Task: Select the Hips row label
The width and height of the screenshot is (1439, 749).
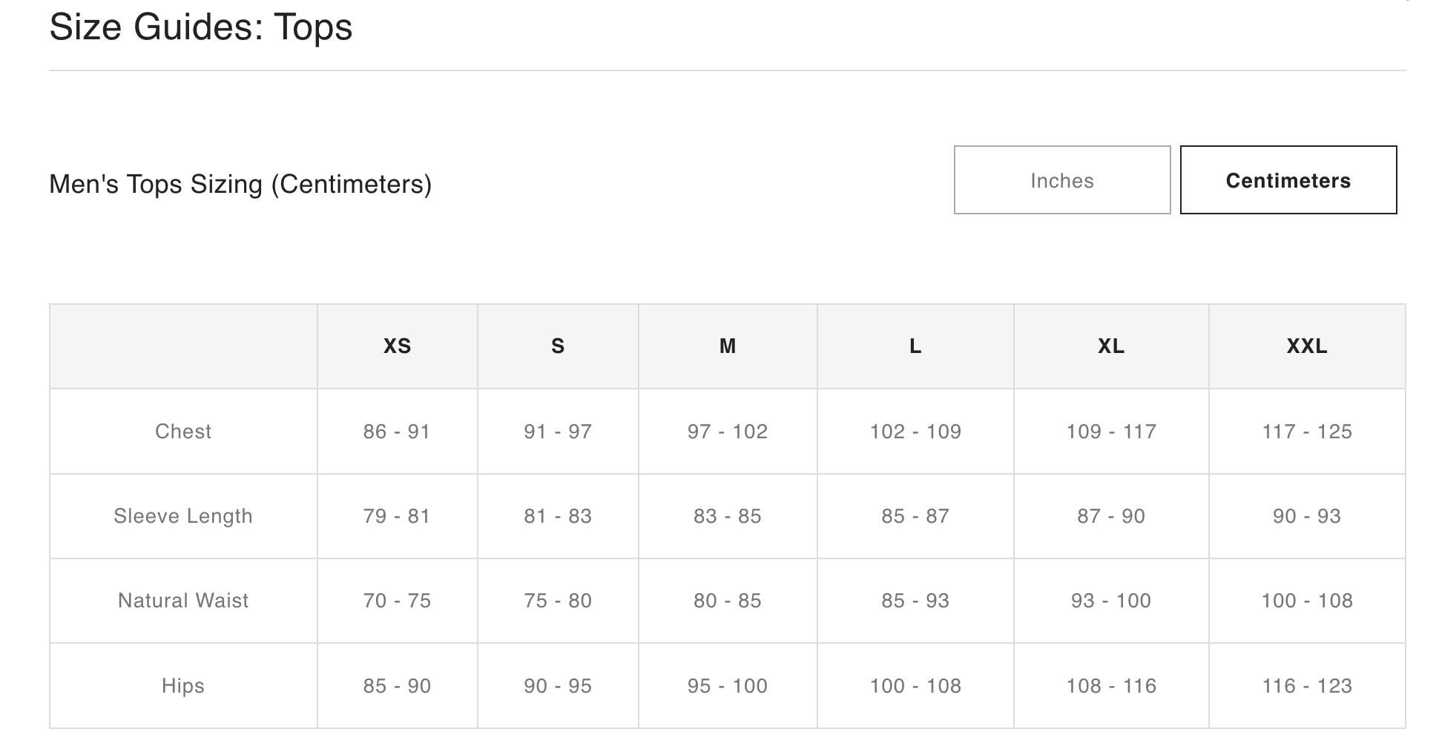Action: point(183,686)
